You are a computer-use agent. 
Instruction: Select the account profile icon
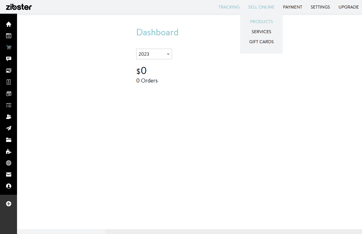click(9, 186)
